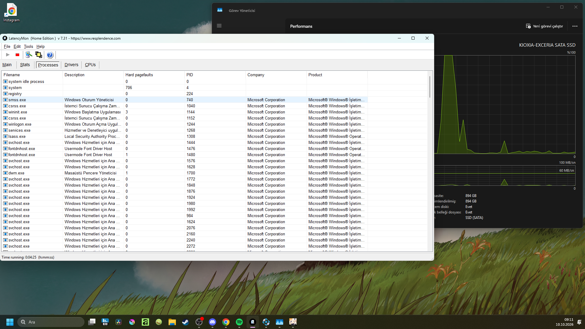
Task: Open the Windows Start menu
Action: (10, 322)
